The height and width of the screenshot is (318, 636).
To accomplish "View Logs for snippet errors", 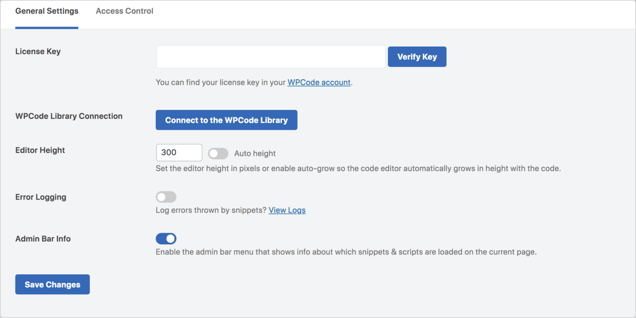I will [x=287, y=210].
